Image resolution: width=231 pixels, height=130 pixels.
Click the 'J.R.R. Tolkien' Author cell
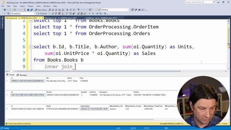(73, 81)
